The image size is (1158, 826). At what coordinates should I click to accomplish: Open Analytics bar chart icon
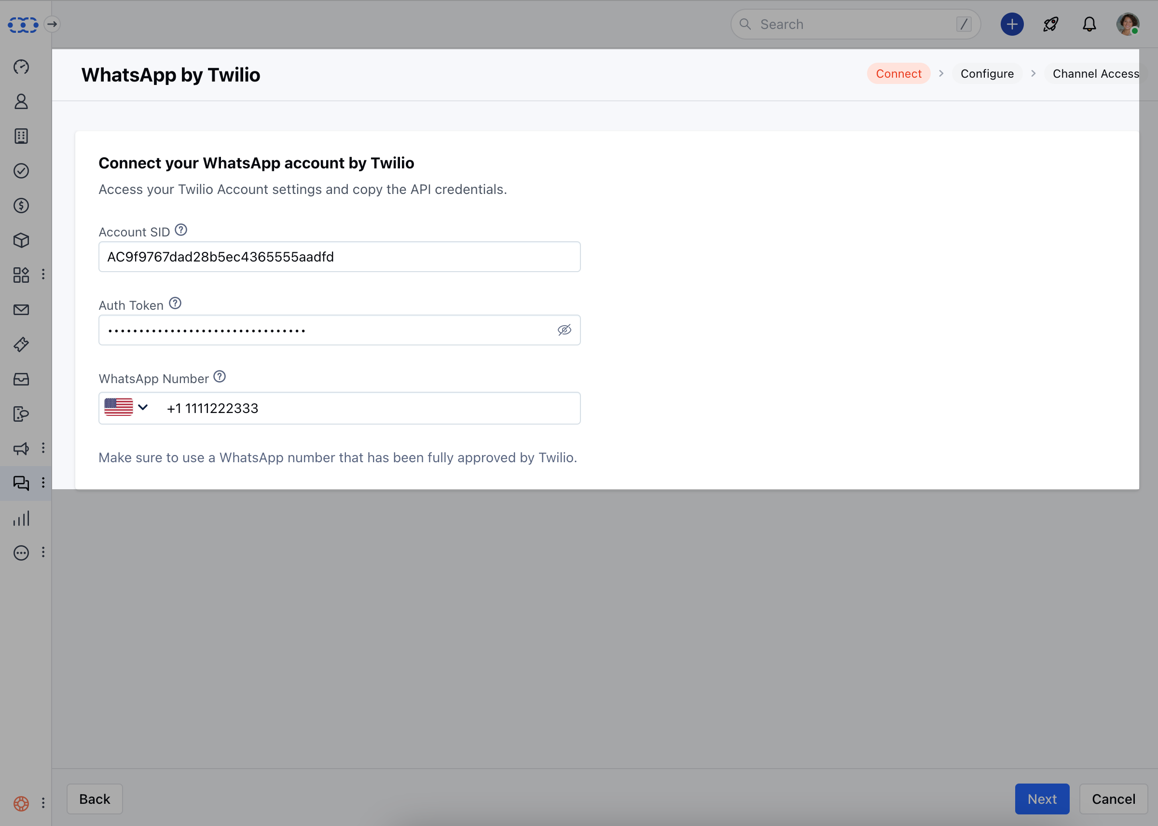pyautogui.click(x=21, y=518)
